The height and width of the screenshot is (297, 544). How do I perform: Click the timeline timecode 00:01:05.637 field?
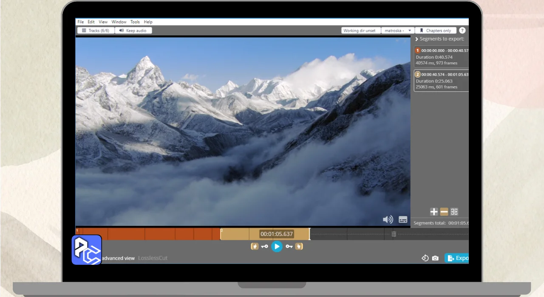coord(277,234)
